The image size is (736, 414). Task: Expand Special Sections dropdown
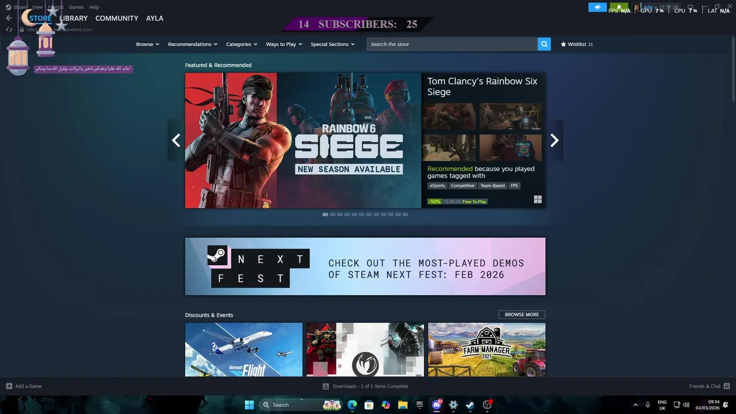333,44
